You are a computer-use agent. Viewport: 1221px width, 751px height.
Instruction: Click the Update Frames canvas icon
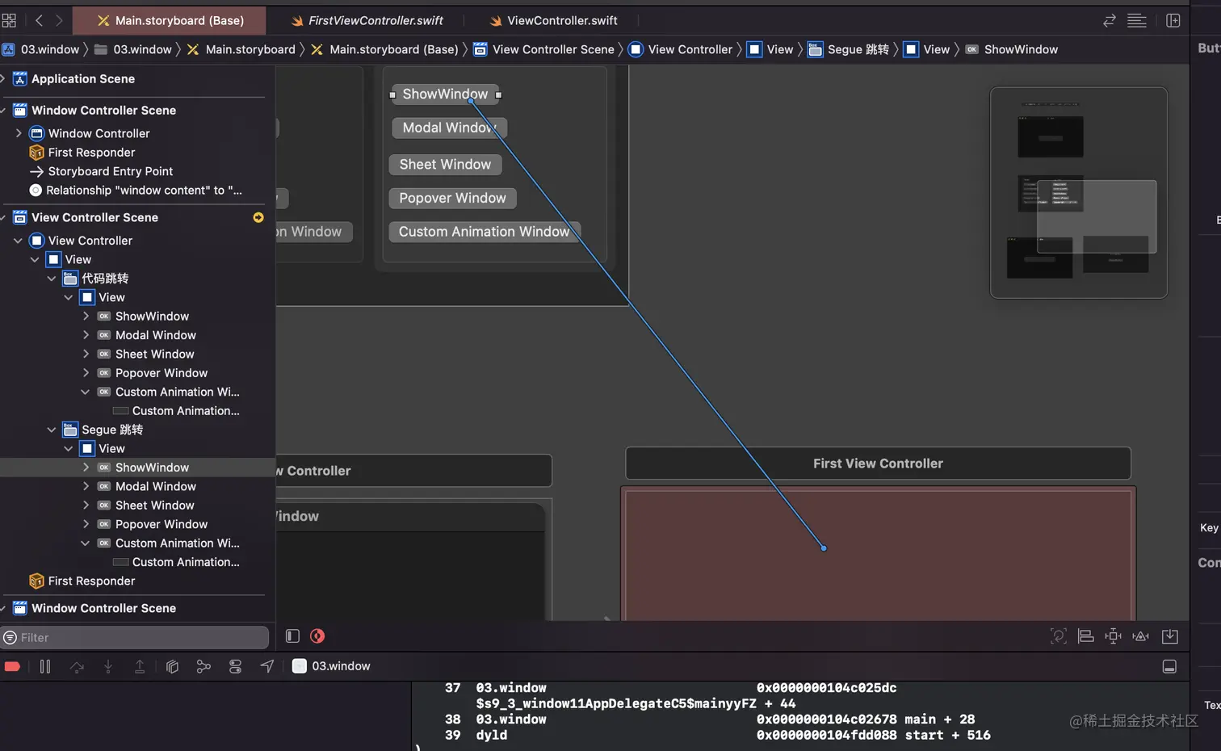point(1059,636)
